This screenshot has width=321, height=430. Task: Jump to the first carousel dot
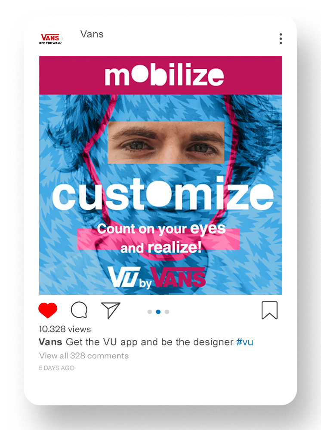[149, 312]
